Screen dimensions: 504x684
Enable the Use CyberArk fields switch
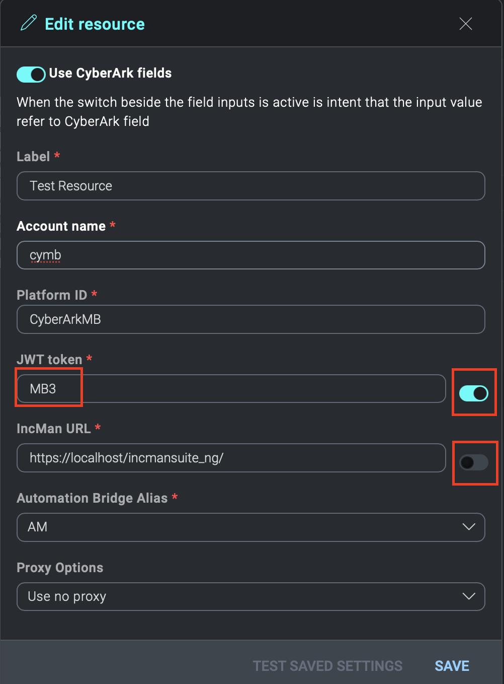31,74
